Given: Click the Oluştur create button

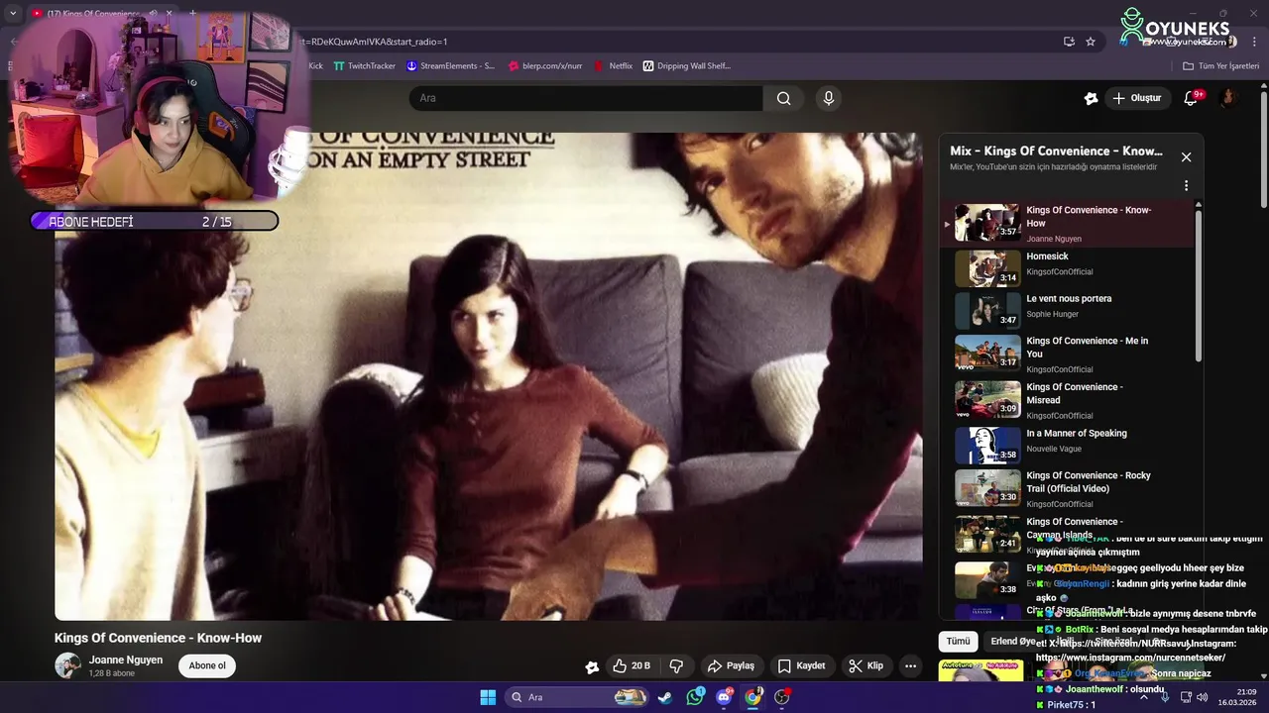Looking at the screenshot, I should (x=1136, y=98).
